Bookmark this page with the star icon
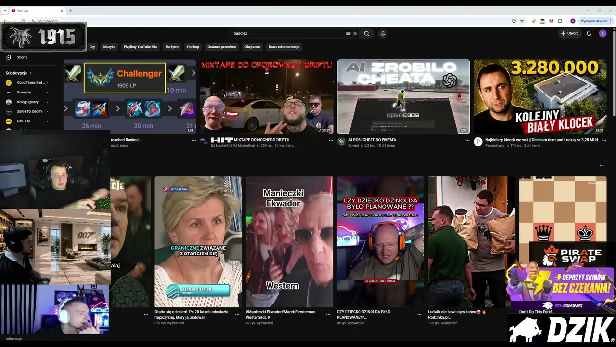Viewport: 616px width, 347px height. [522, 21]
